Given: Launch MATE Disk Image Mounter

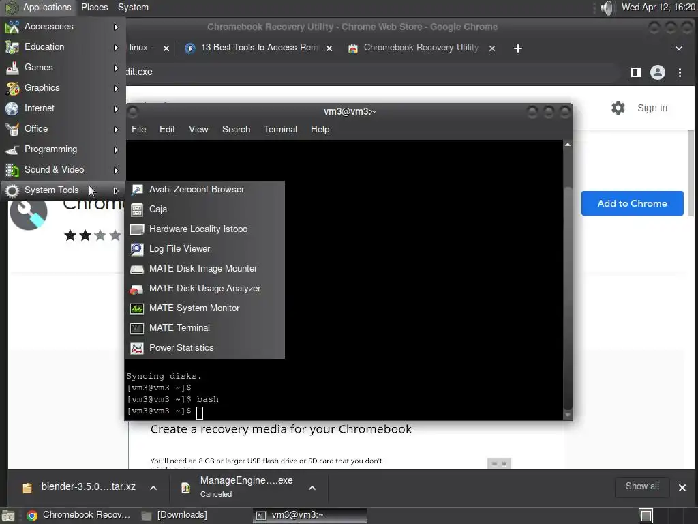Looking at the screenshot, I should pyautogui.click(x=204, y=268).
